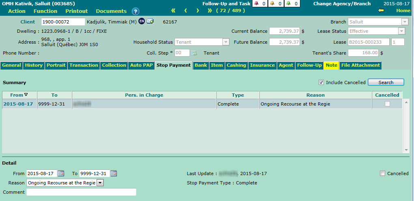Go to the first record
Viewport: 414px width, 201px height.
click(x=173, y=11)
